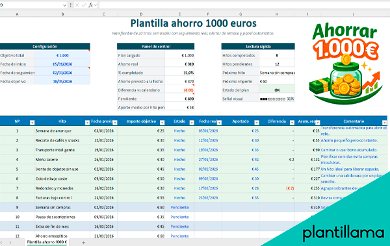Select the Aporte medio value € 58

coord(179,108)
